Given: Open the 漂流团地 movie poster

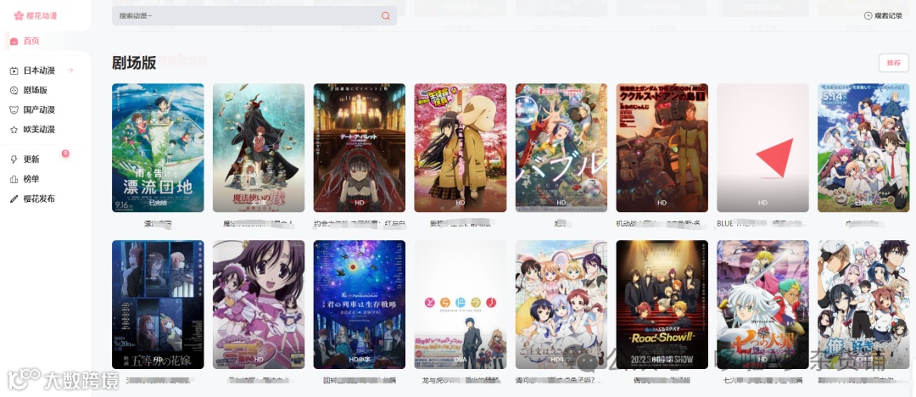Looking at the screenshot, I should tap(158, 148).
